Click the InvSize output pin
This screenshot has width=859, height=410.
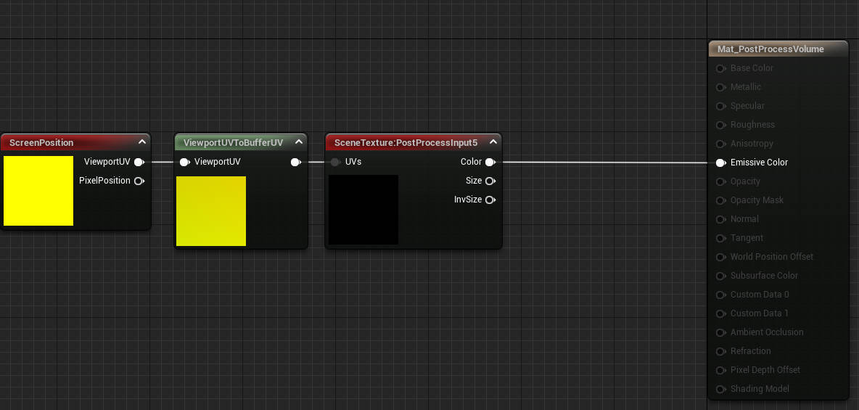(x=490, y=200)
